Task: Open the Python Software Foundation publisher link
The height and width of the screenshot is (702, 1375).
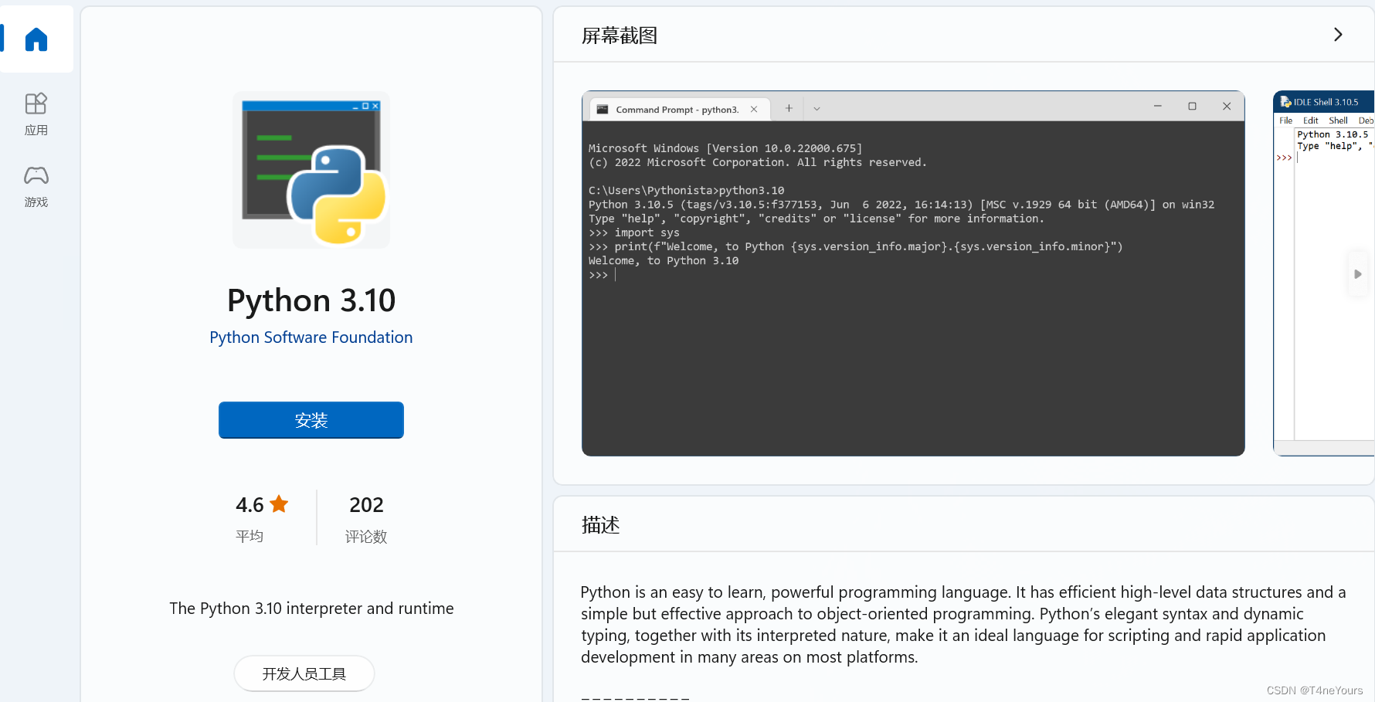Action: pos(311,337)
